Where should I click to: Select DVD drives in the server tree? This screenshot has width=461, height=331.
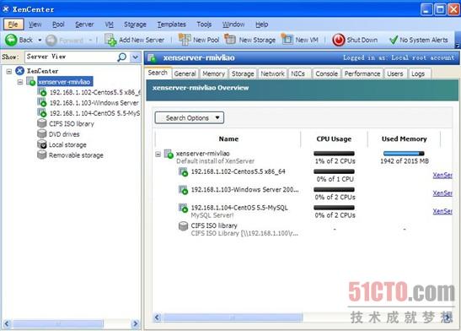pos(64,134)
